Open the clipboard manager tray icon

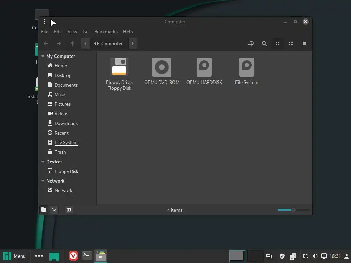coord(293,256)
